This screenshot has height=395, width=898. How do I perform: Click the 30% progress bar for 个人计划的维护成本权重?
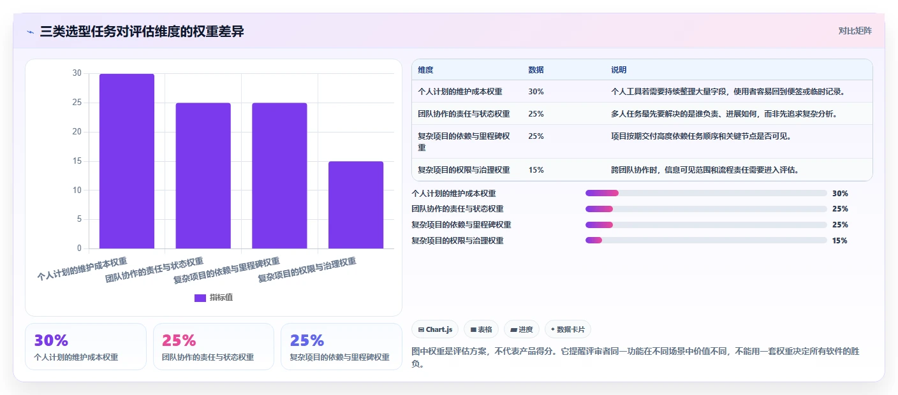click(x=706, y=193)
